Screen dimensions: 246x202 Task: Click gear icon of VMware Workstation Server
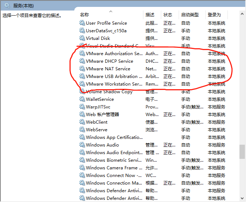click(82, 84)
